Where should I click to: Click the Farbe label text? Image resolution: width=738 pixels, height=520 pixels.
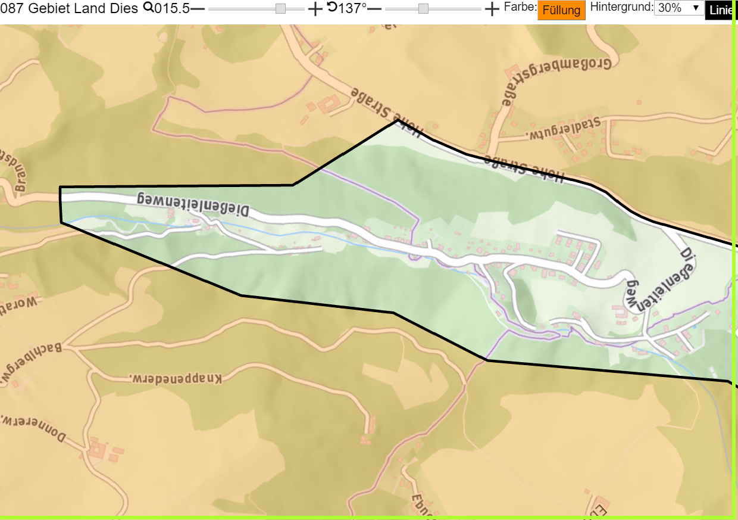click(x=520, y=7)
